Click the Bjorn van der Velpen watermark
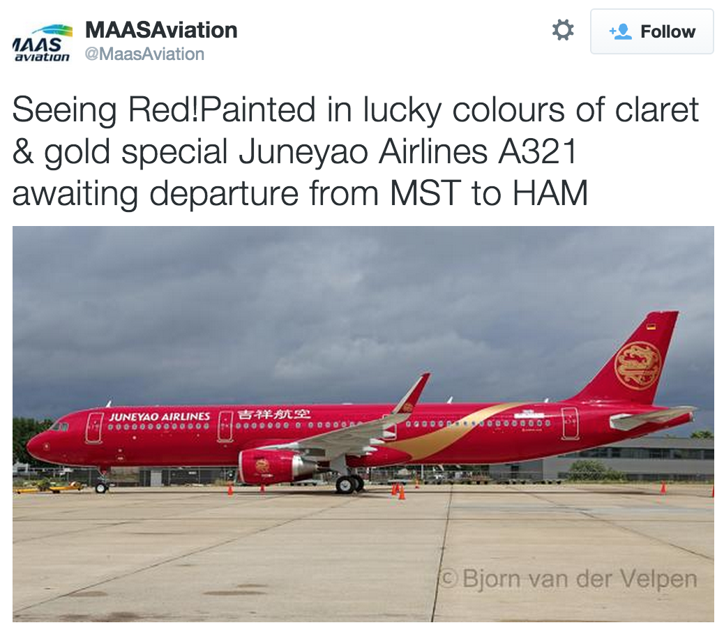The image size is (724, 639). (x=569, y=578)
